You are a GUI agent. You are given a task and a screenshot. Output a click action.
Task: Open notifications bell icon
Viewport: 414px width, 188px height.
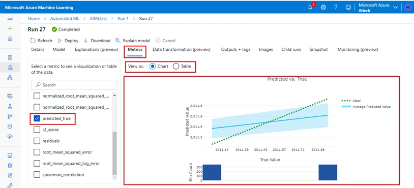311,7
